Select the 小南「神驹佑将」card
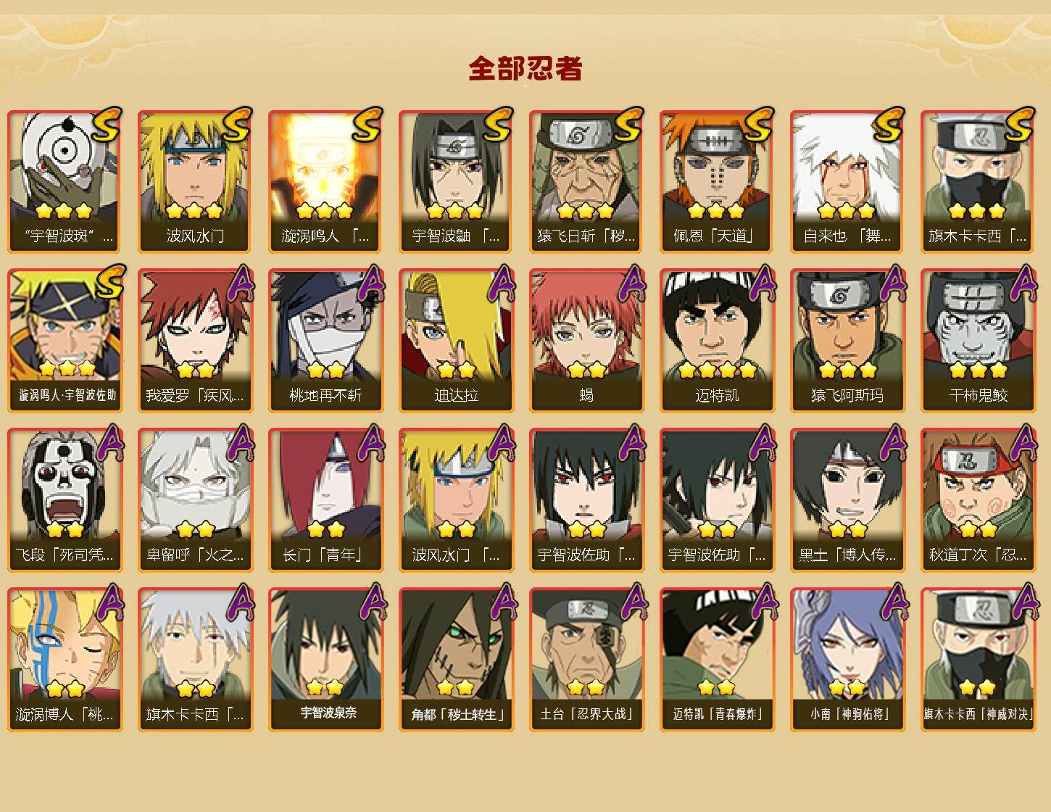Screen dimensions: 1051x812 pos(847,660)
